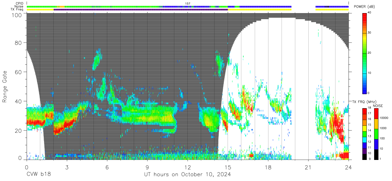Click the 20 tick on Range Gate axis

tap(18, 131)
